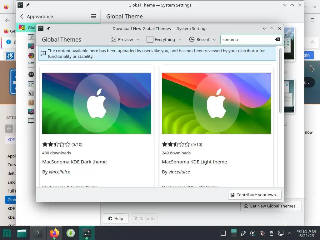Open the download dialog's window menu icon
This screenshot has width=320, height=240.
pos(41,28)
